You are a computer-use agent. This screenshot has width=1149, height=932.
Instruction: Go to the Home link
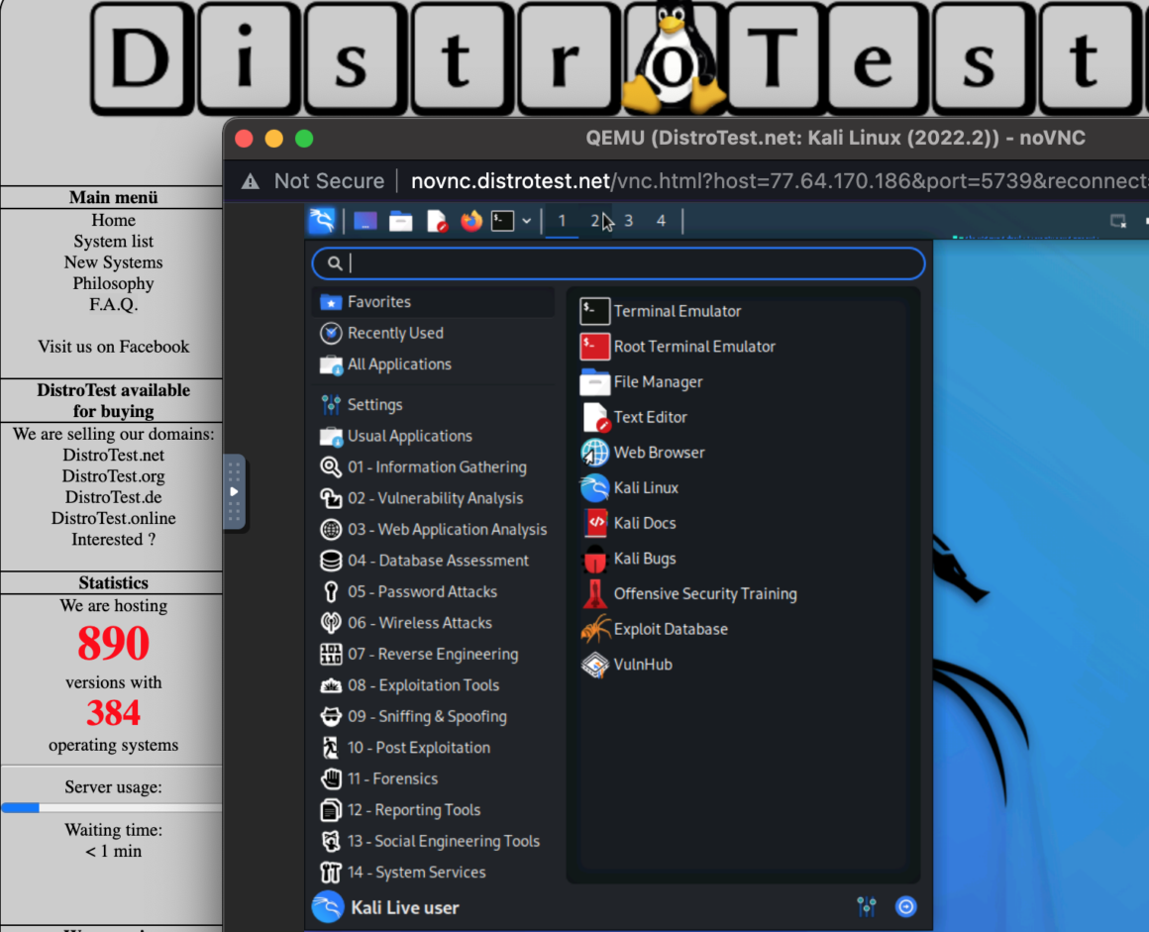tap(114, 220)
